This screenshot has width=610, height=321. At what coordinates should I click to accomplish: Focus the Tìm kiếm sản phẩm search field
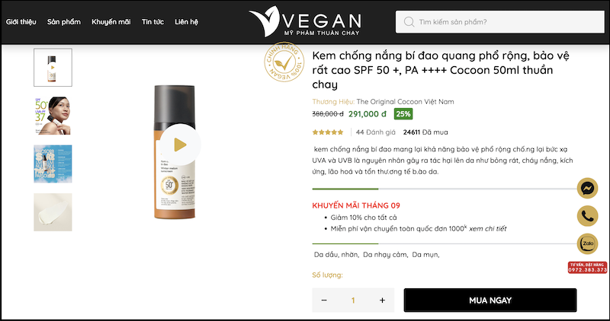(x=500, y=22)
